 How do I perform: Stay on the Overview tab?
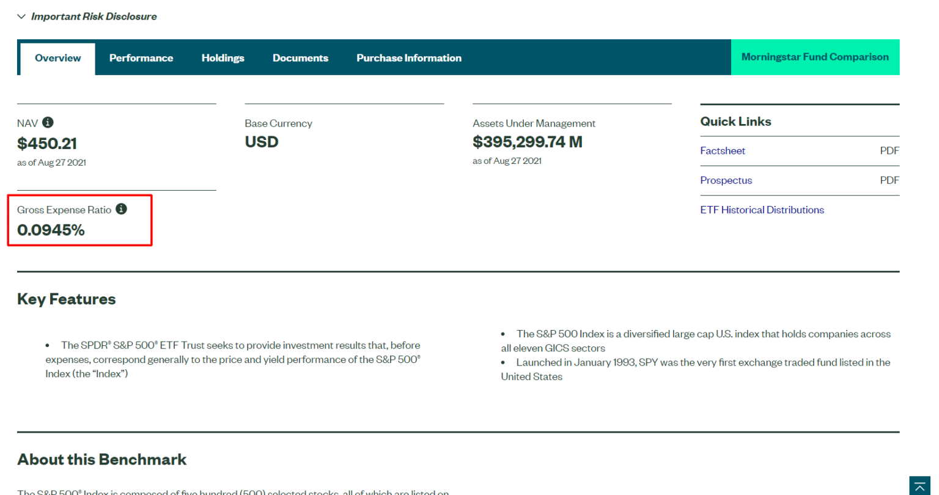click(x=57, y=57)
